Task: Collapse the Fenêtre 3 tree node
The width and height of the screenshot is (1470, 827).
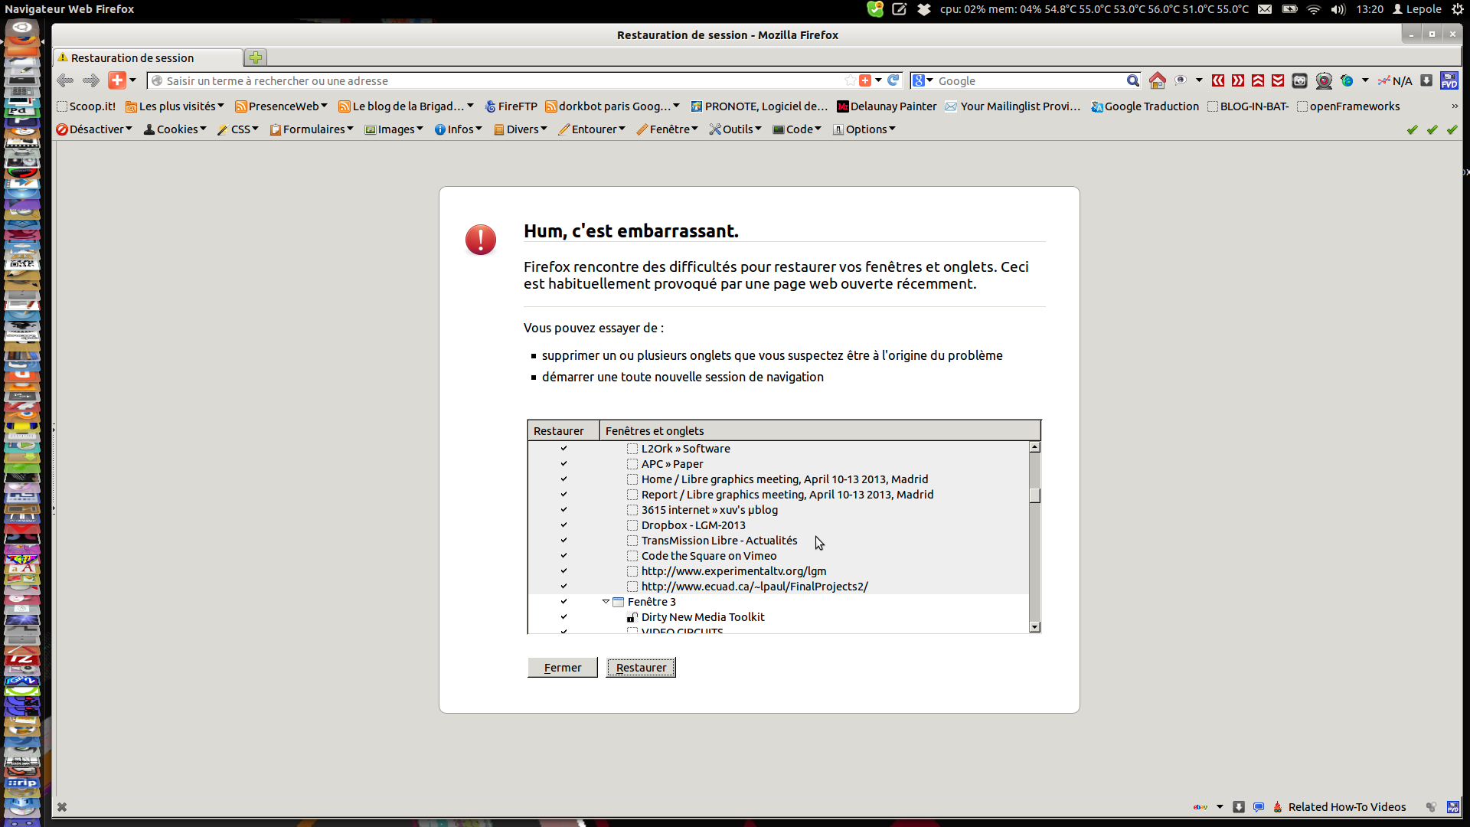Action: [606, 602]
